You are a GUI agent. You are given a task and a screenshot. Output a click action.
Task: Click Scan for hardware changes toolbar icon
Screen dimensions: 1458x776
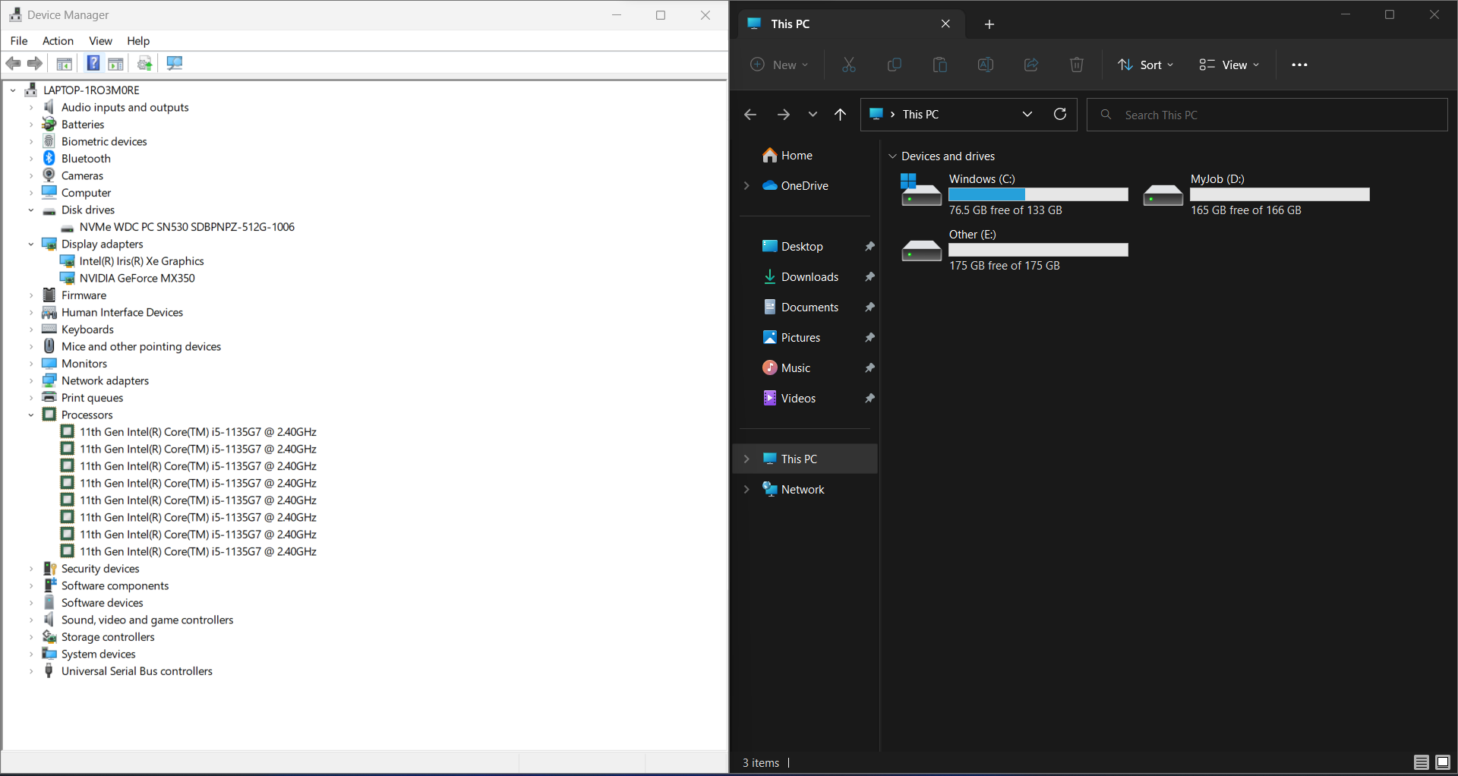[x=175, y=63]
